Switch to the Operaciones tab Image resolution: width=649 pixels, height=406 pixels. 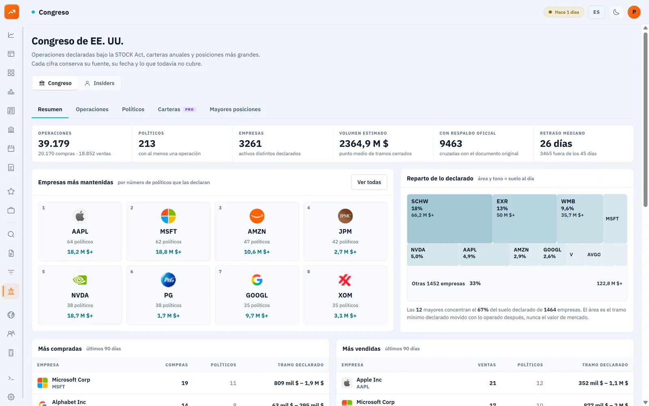92,109
